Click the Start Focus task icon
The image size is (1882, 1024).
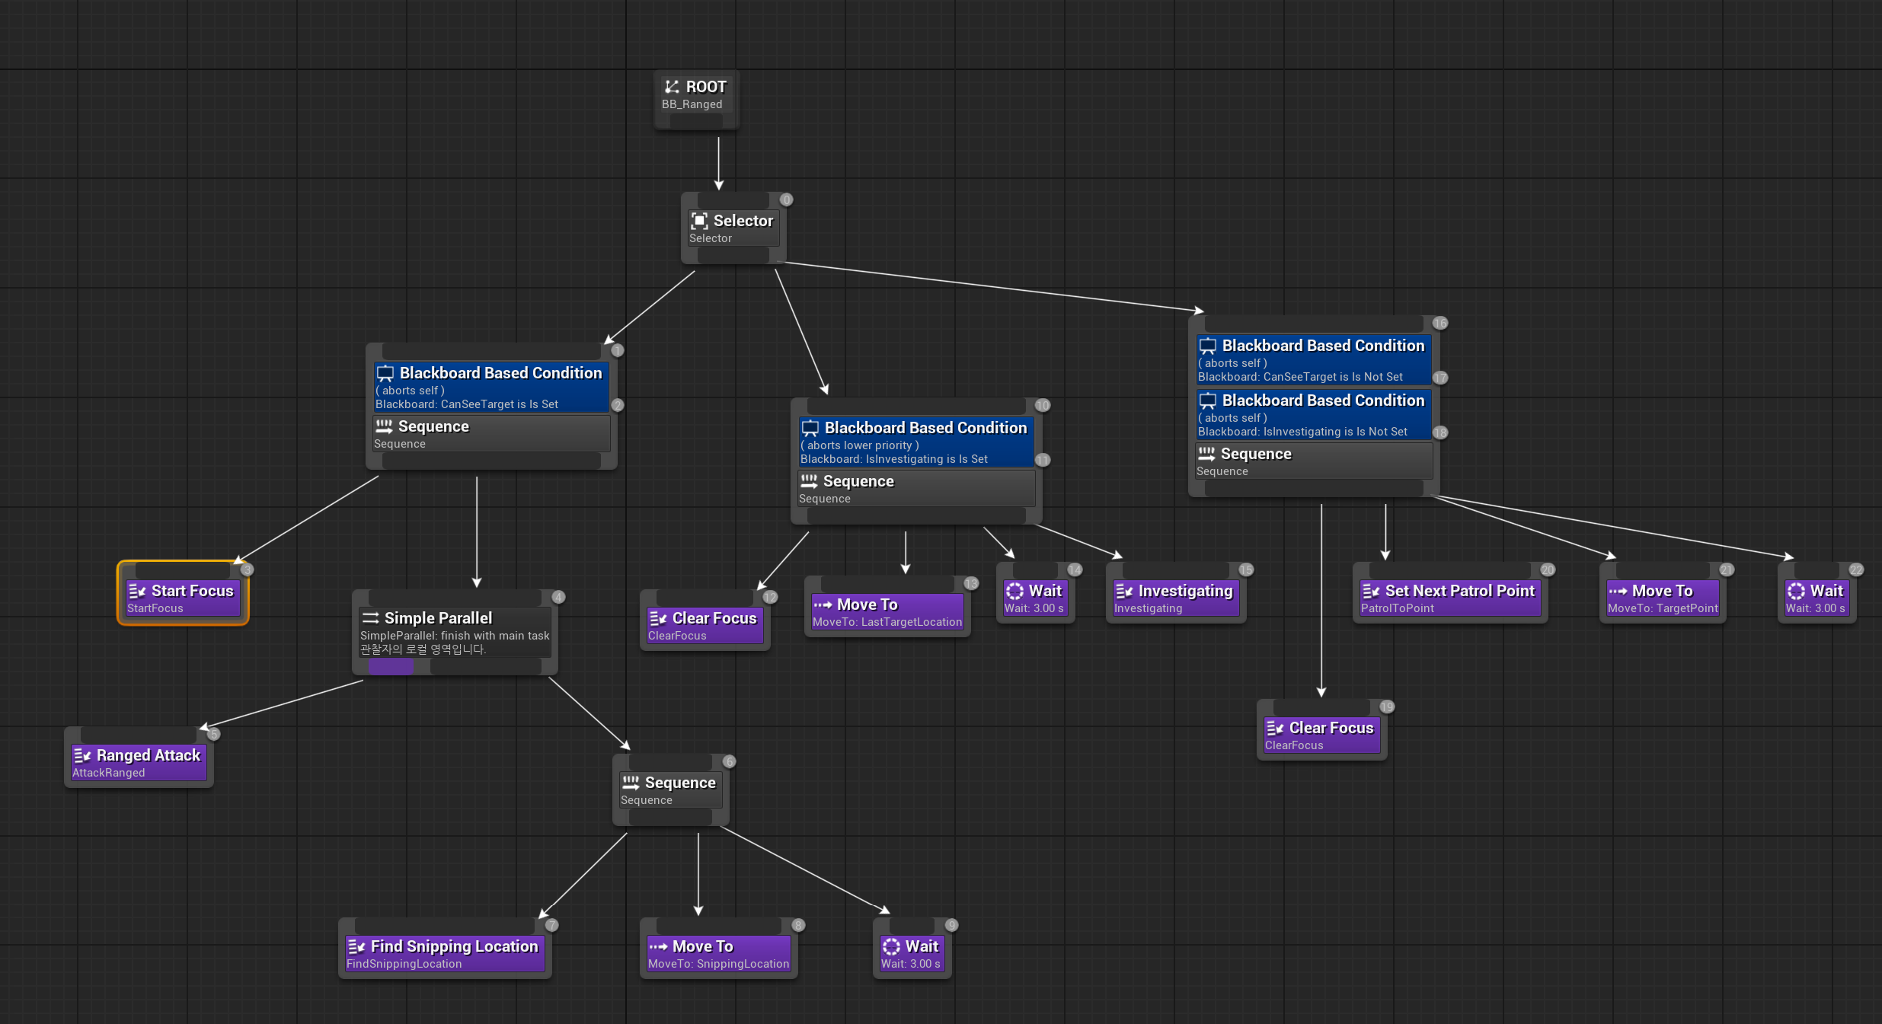(137, 591)
